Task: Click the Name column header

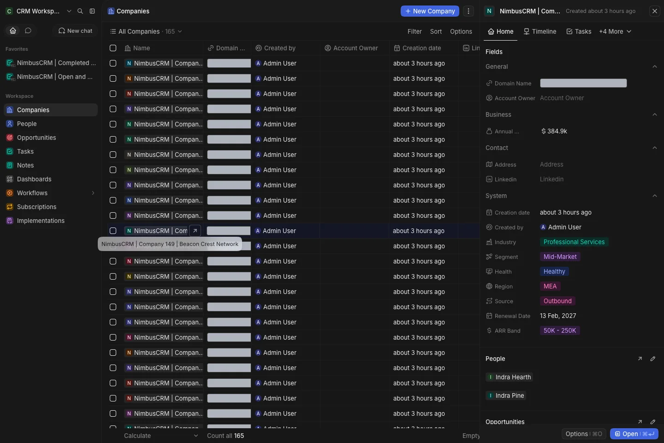Action: tap(163, 48)
